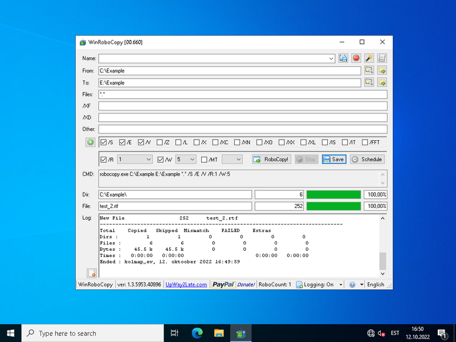Open File Explorer from the taskbar
Viewport: 456px width, 342px height.
tap(219, 333)
